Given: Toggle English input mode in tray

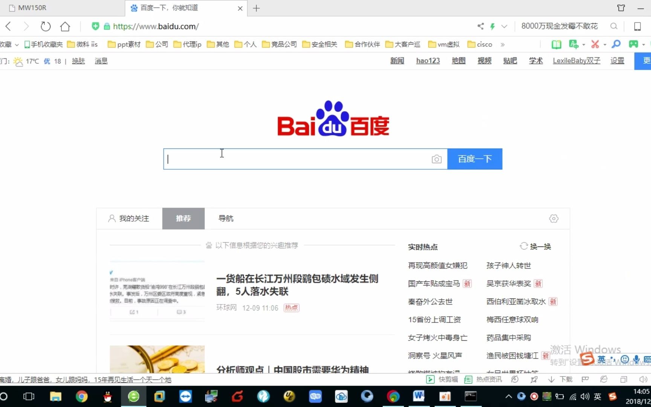Looking at the screenshot, I should tap(598, 396).
